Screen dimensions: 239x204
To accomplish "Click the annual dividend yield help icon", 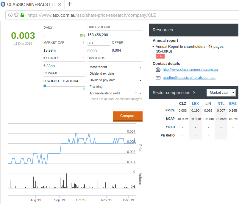I will pyautogui.click(x=136, y=93).
